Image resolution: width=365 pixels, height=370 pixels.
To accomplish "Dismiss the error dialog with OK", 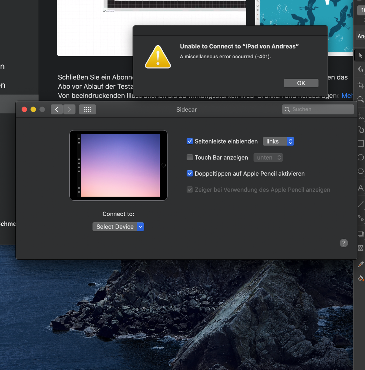I will click(301, 83).
